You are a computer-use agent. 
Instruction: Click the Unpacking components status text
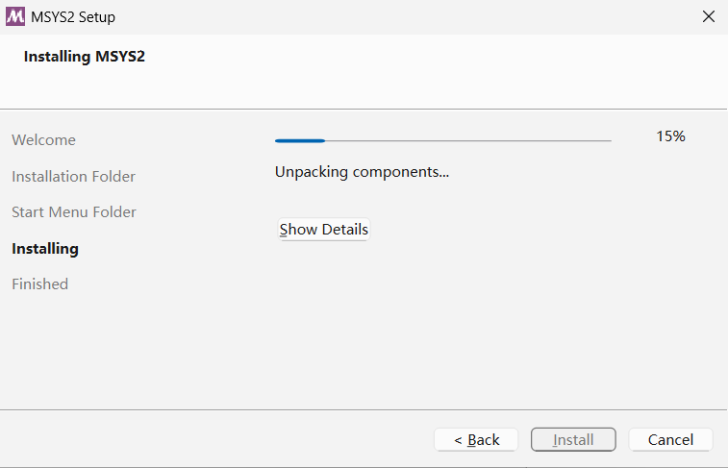click(362, 173)
